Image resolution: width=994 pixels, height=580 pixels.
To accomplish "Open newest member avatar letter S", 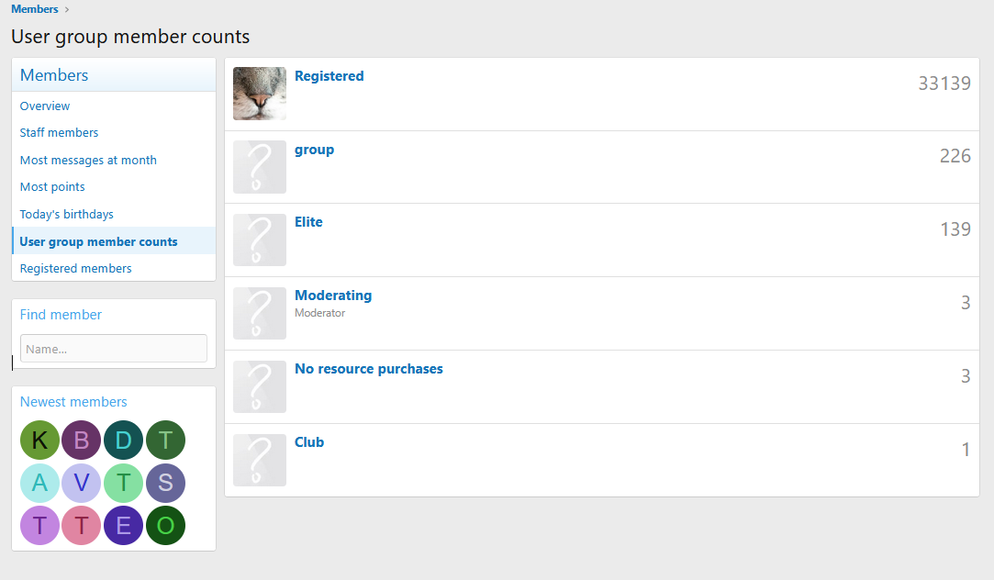I will tap(165, 483).
